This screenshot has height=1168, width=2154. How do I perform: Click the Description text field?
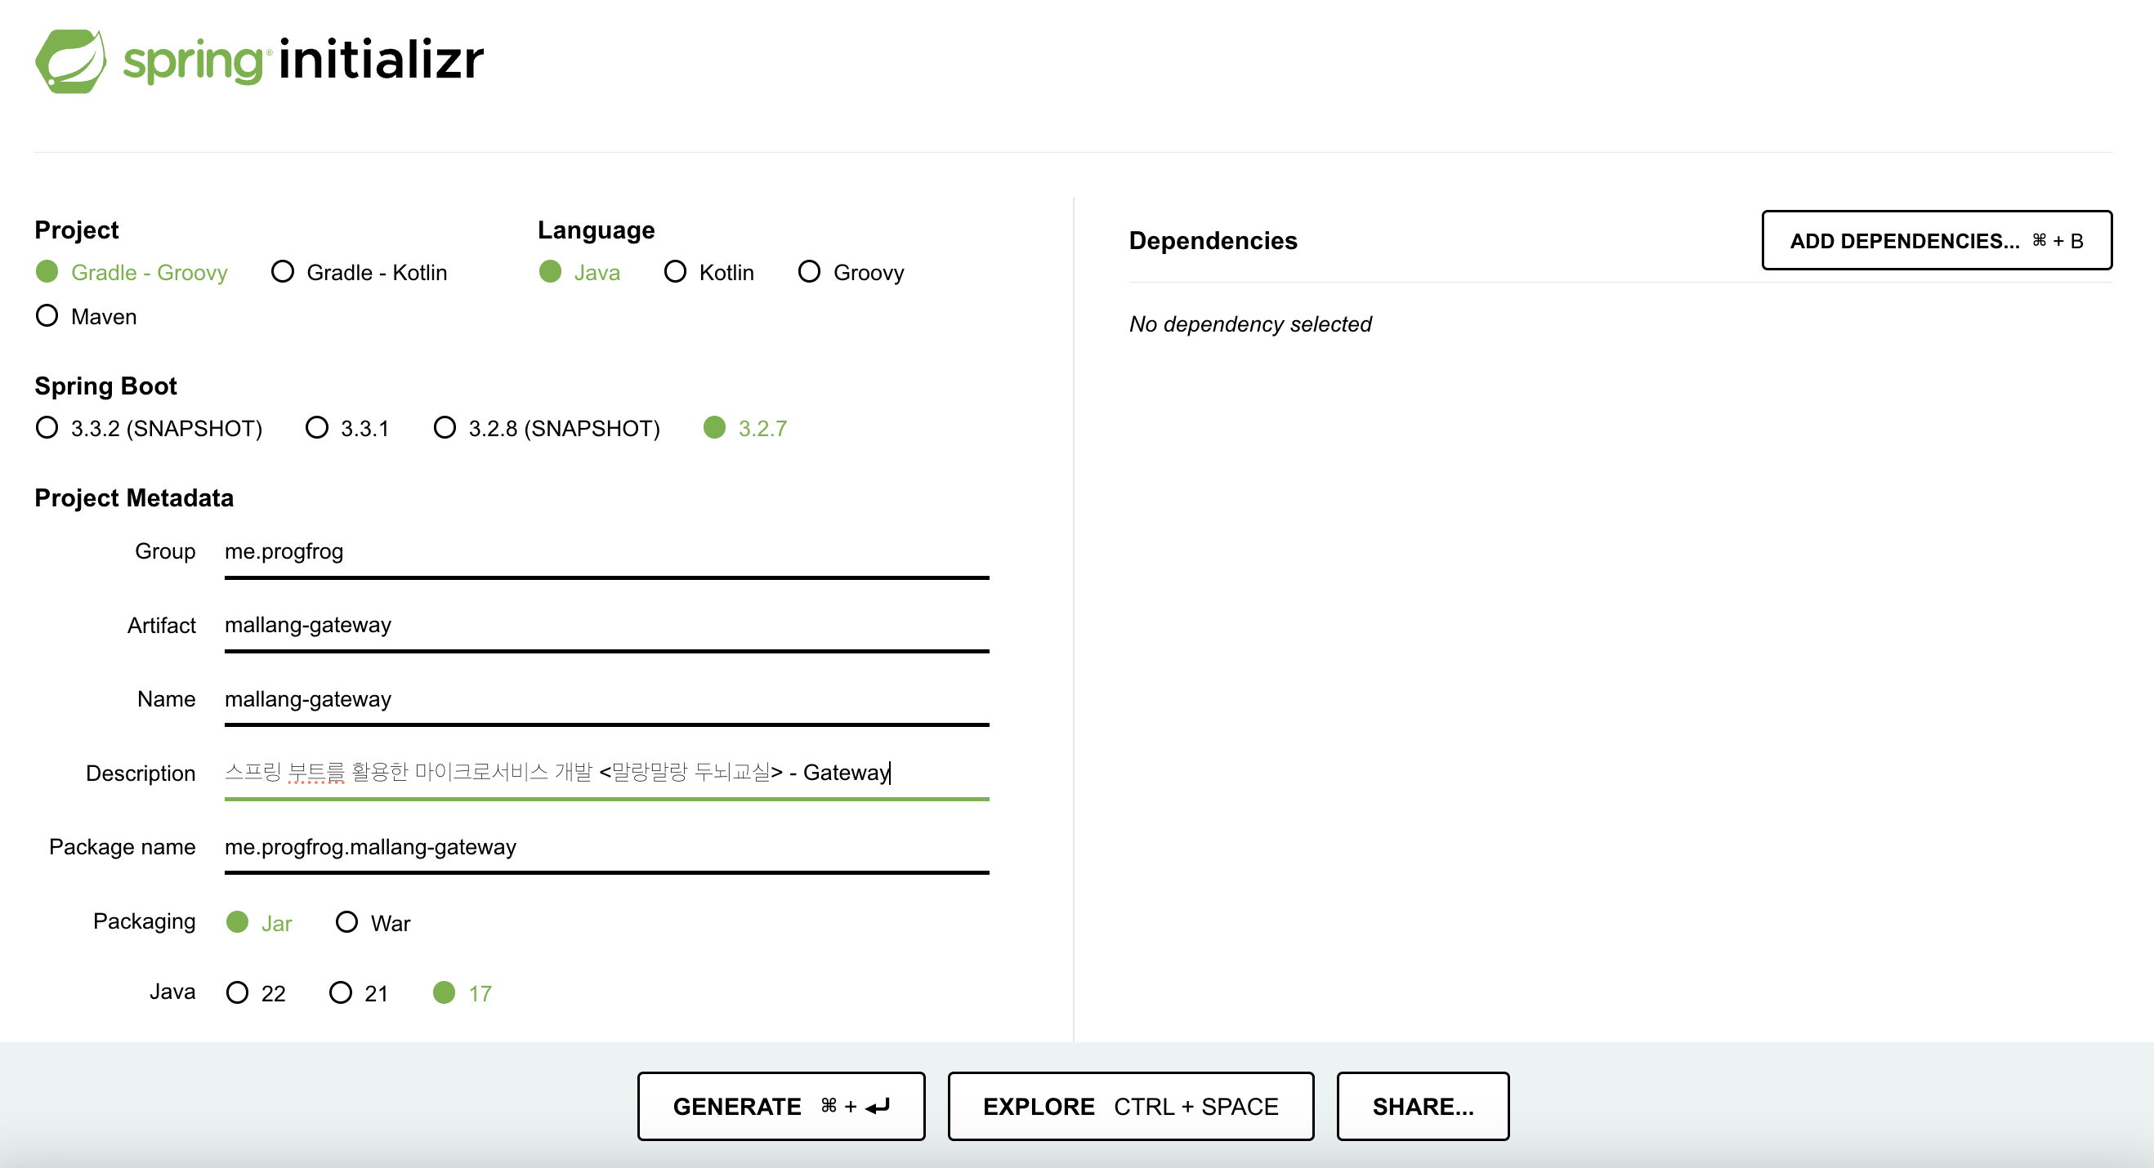click(x=606, y=773)
